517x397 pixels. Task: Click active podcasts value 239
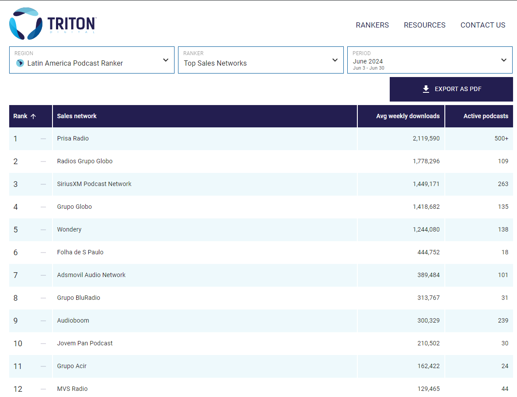pos(503,320)
